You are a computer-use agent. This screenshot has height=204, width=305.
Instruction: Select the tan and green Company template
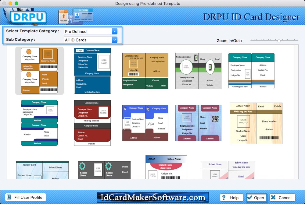tap(145, 71)
